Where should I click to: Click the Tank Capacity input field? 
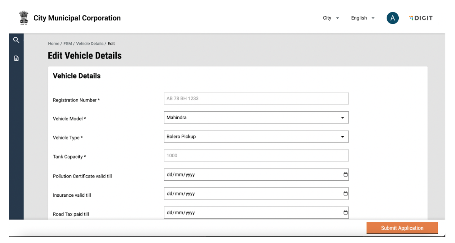click(256, 156)
